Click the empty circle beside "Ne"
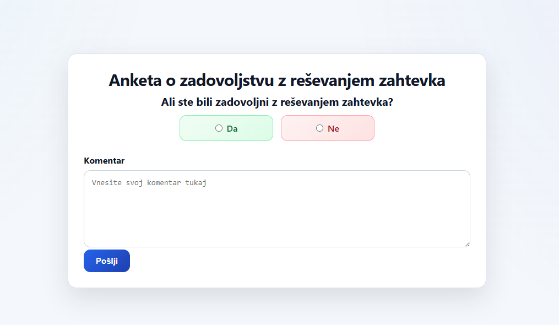The width and height of the screenshot is (559, 325). (x=320, y=128)
